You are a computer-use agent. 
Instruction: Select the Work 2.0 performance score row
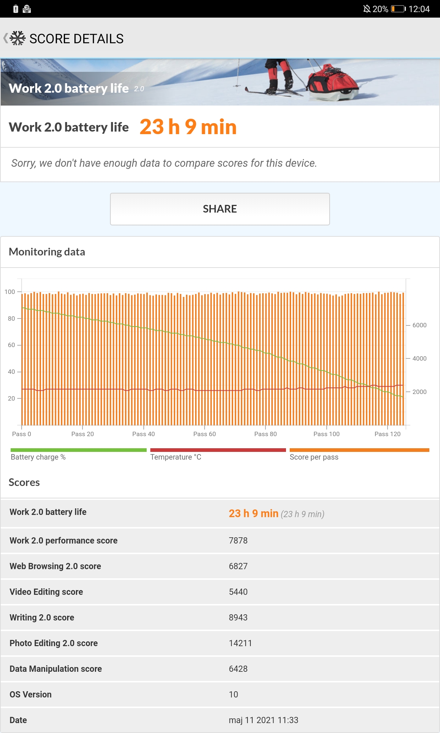(220, 541)
